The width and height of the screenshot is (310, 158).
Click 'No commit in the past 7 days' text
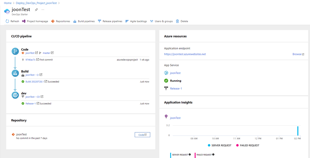click(x=32, y=138)
